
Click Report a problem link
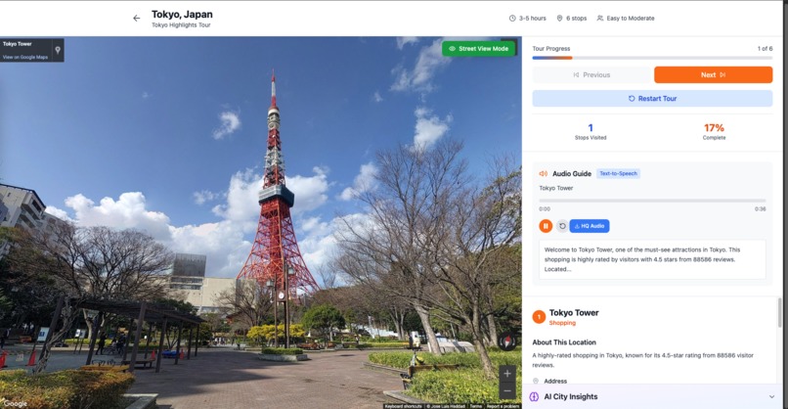click(x=503, y=406)
